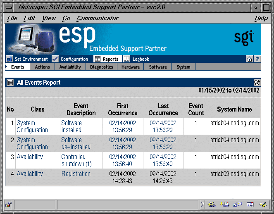Click the Set Environment label
The width and height of the screenshot is (274, 214).
pyautogui.click(x=31, y=59)
